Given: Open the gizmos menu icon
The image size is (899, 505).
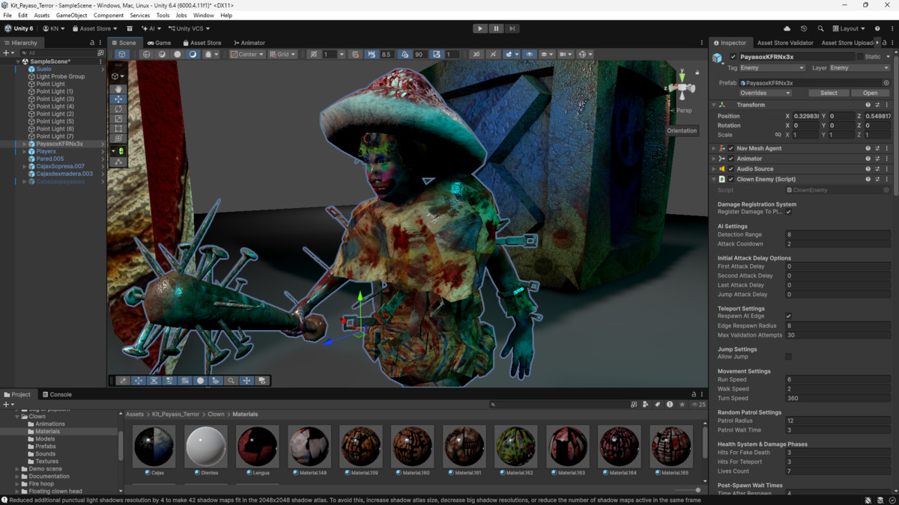Looking at the screenshot, I should (x=584, y=54).
